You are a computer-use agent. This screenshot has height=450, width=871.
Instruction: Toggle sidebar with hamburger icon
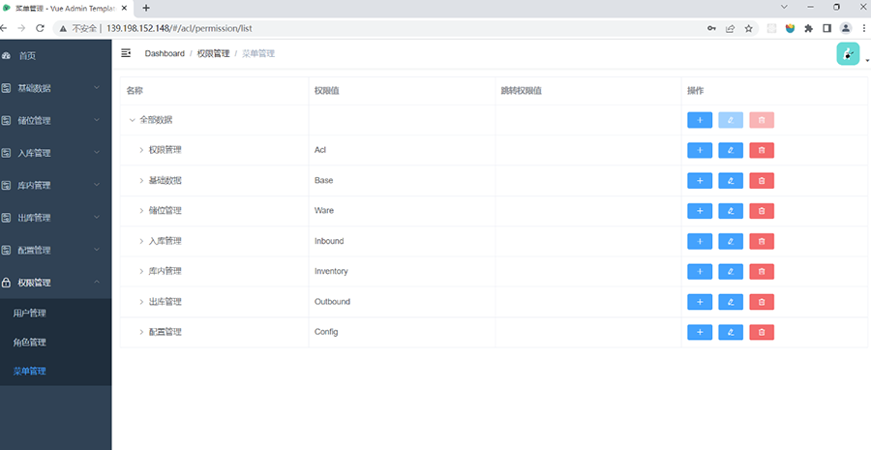coord(126,53)
